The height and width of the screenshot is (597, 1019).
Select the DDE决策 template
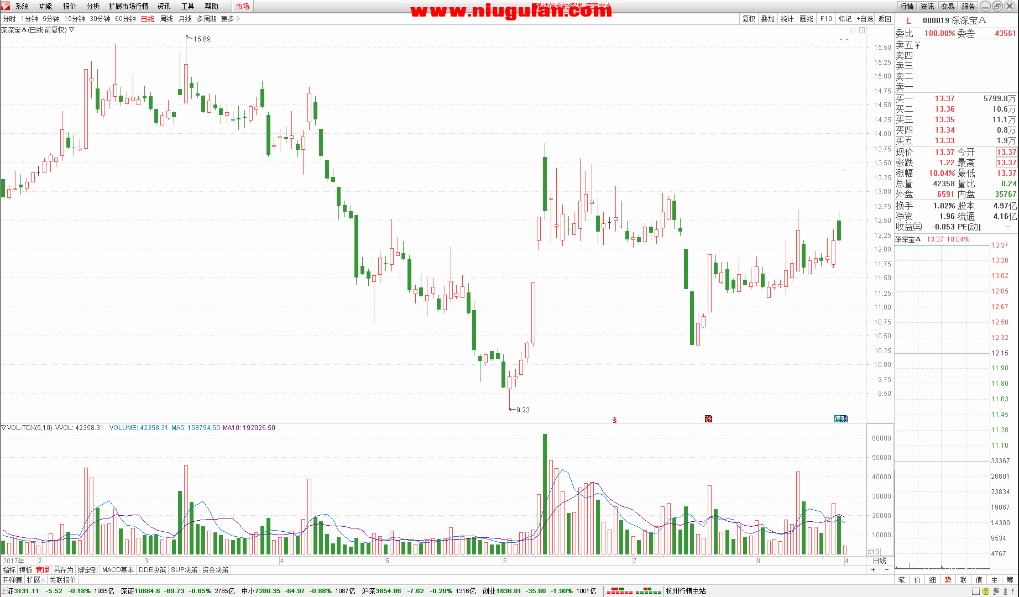tap(153, 570)
